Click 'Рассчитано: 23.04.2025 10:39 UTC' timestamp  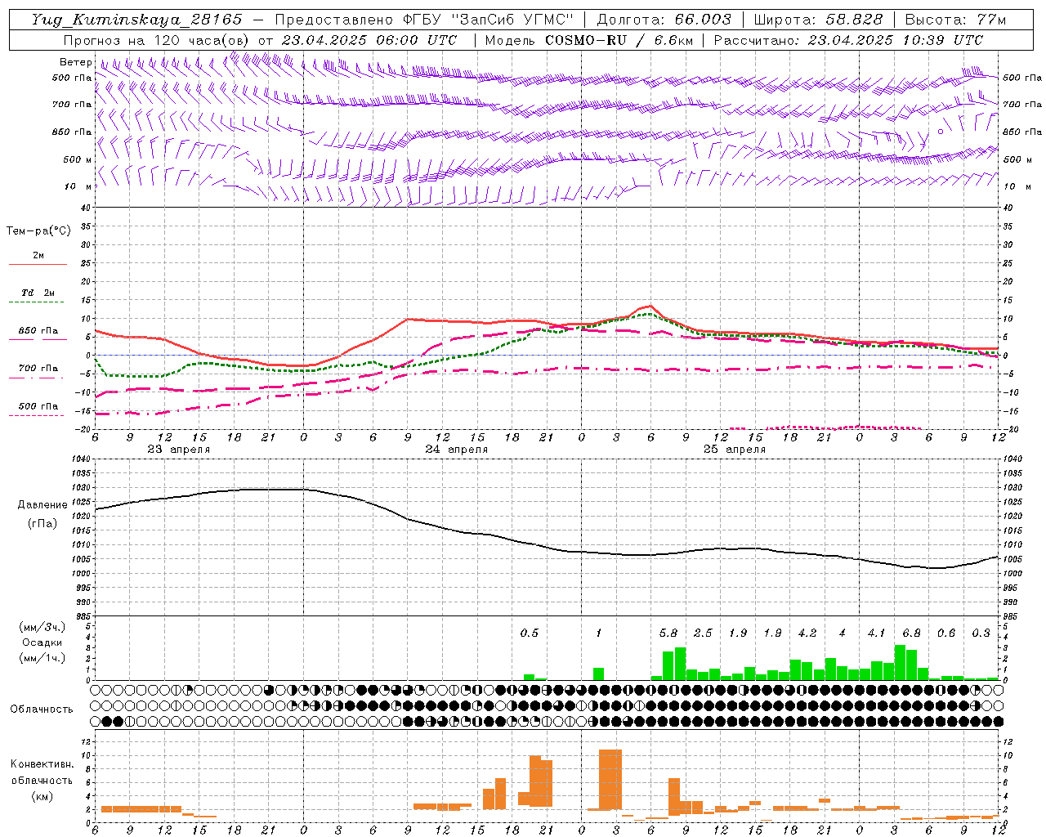848,40
